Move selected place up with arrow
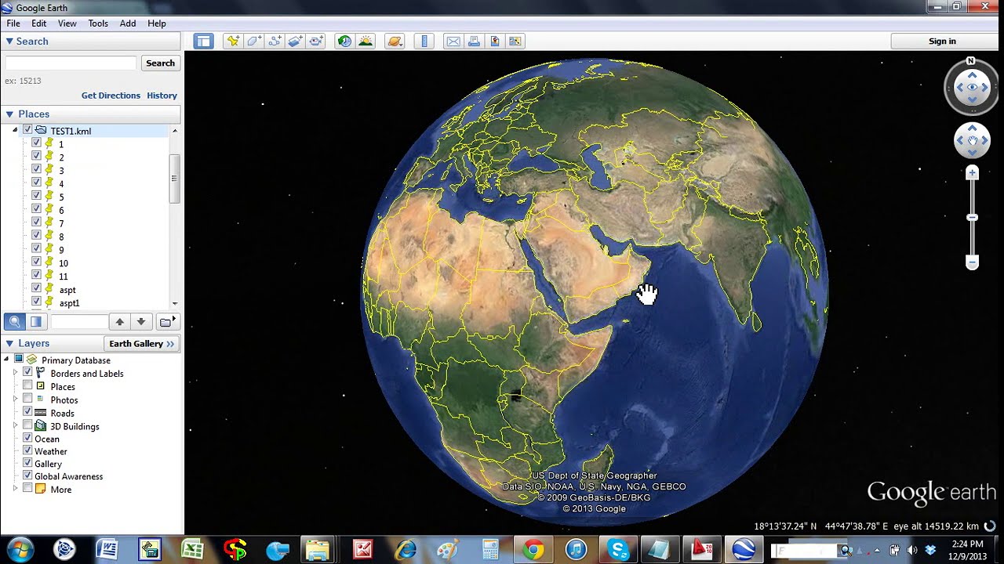The height and width of the screenshot is (564, 1004). pos(119,321)
